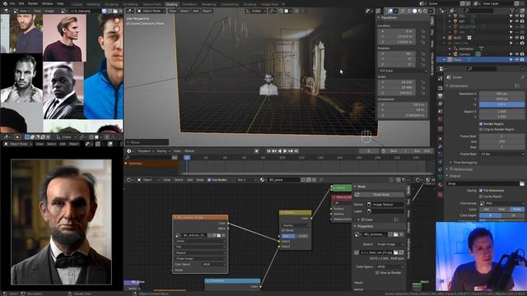Open the Source Single Image dropdown

(x=389, y=244)
